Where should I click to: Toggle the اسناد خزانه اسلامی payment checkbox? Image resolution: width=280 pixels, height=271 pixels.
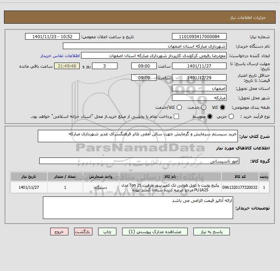click(176, 116)
